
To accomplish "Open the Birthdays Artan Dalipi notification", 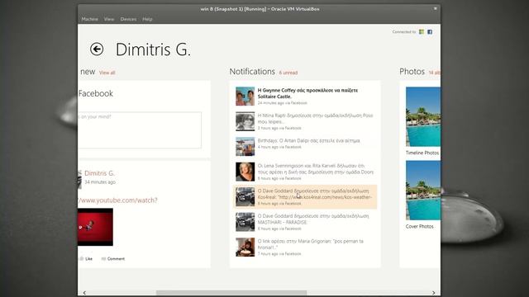I will 305,147.
